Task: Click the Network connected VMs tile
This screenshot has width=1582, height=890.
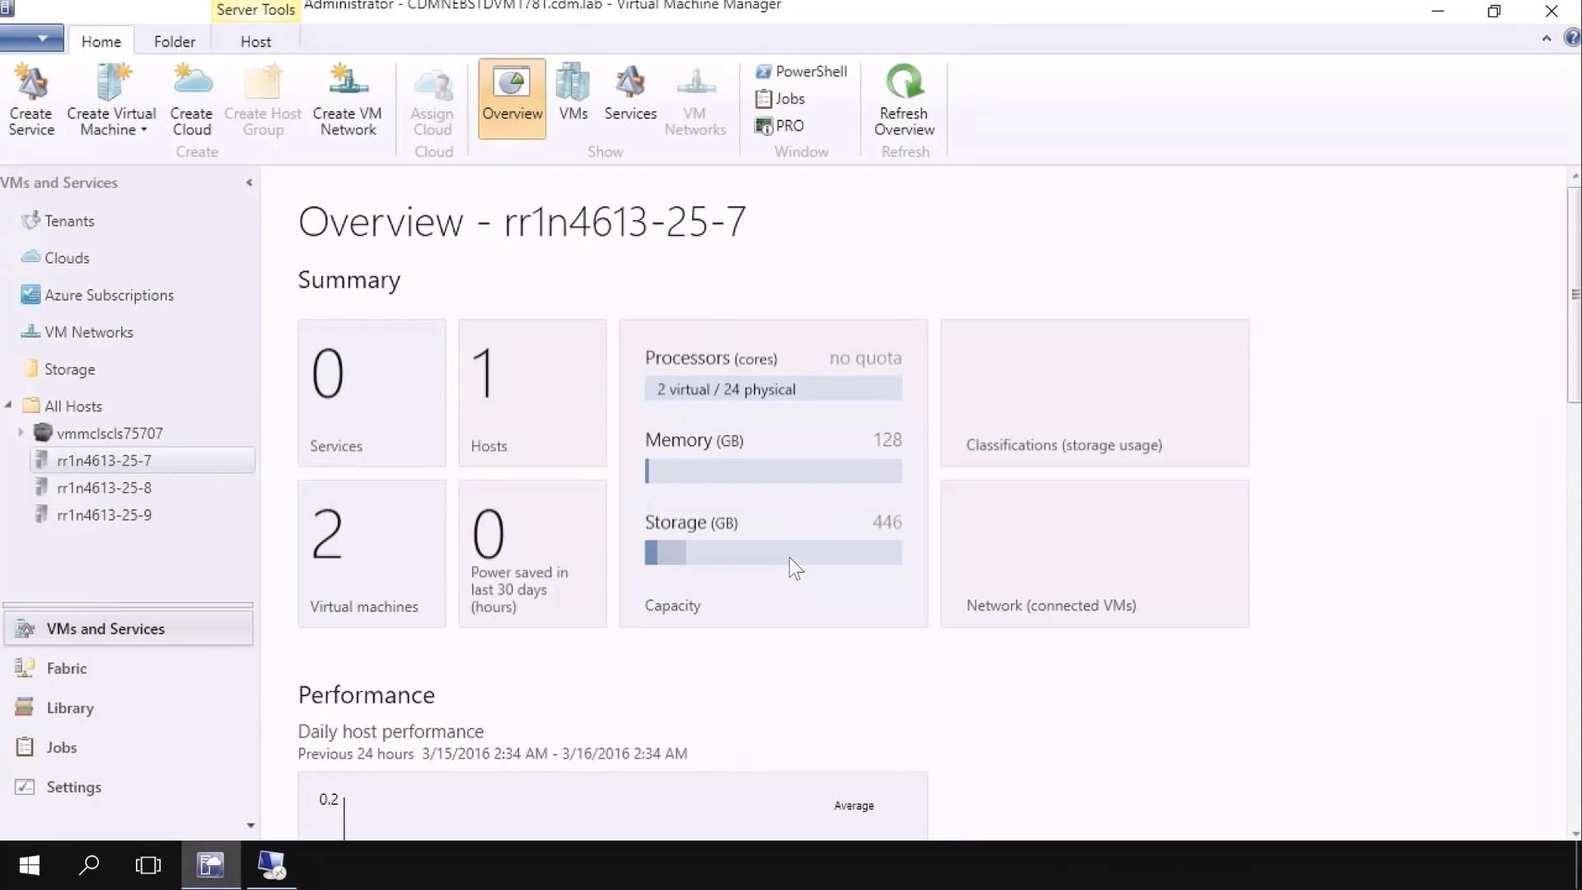Action: pos(1094,554)
